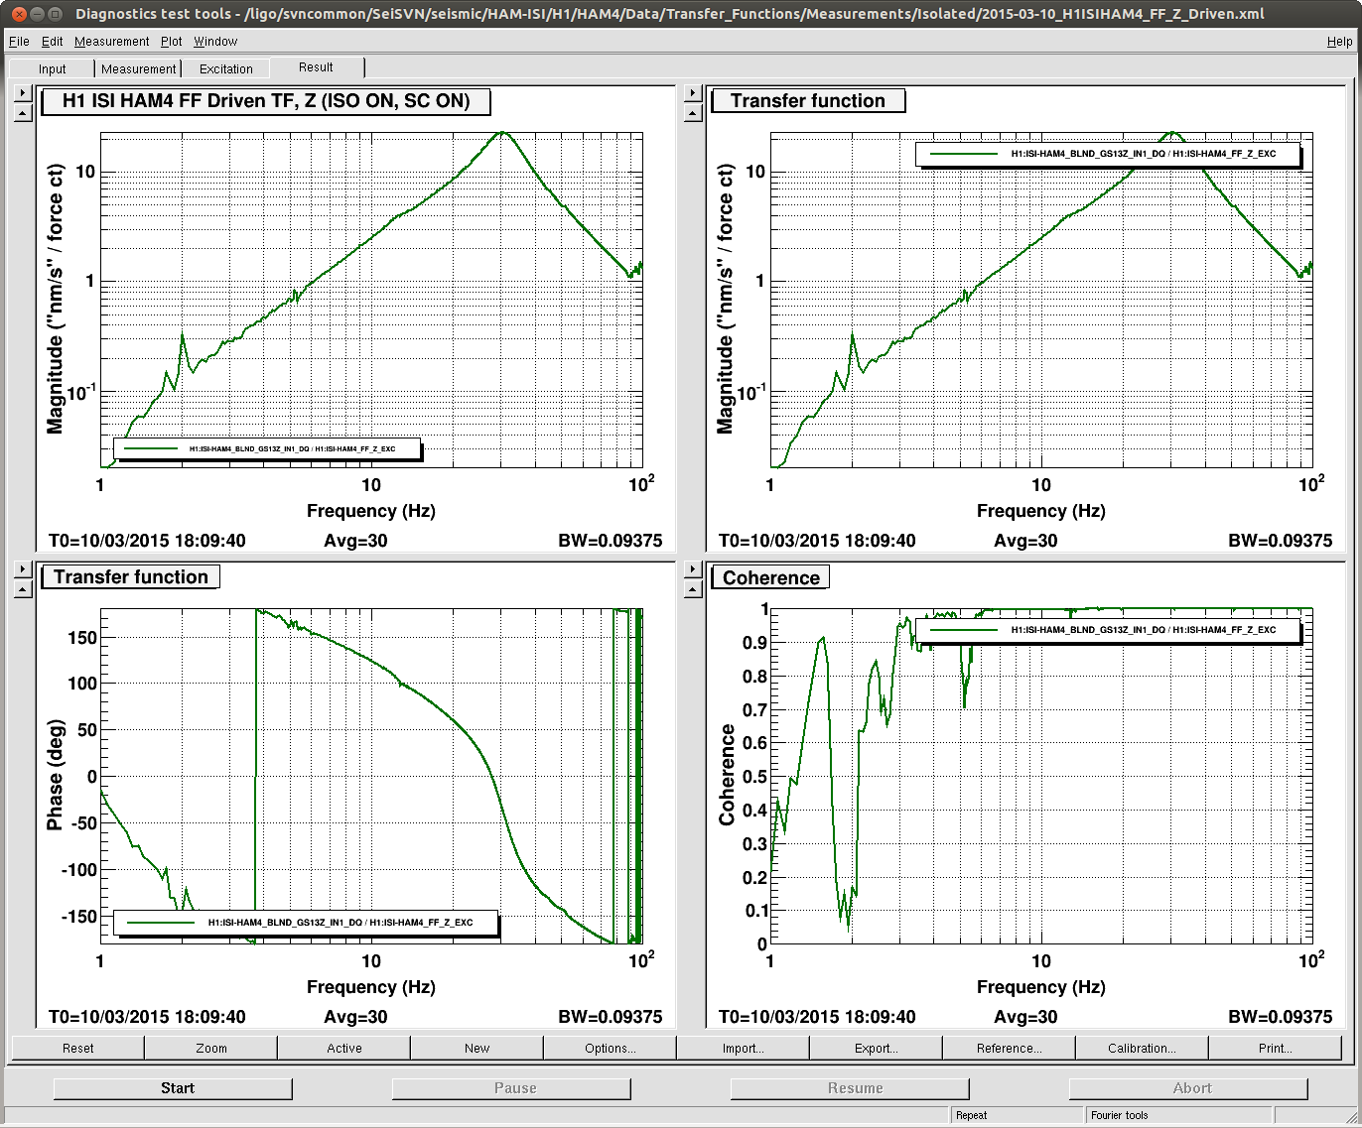
Task: Select the Result tab
Action: (316, 67)
